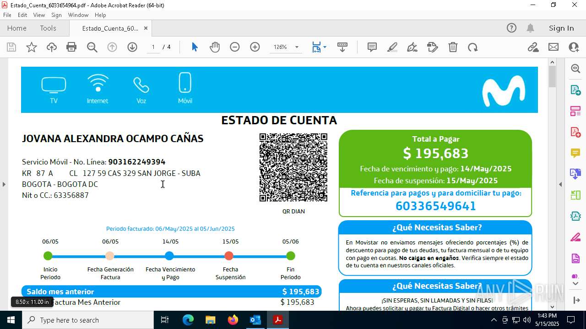586x329 pixels.
Task: Open Outlook from taskbar
Action: 255,320
